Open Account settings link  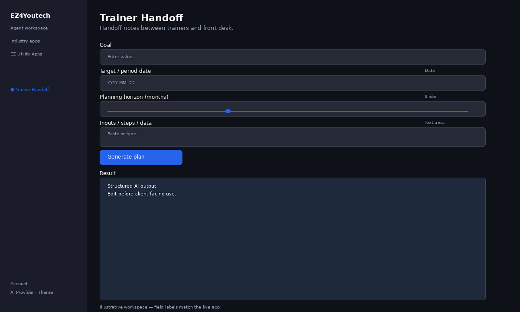[x=19, y=284]
